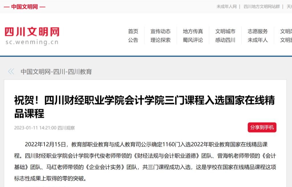Screen dimensions: 292x187
Task: Open the 公告 navigation item
Action: 133,40
